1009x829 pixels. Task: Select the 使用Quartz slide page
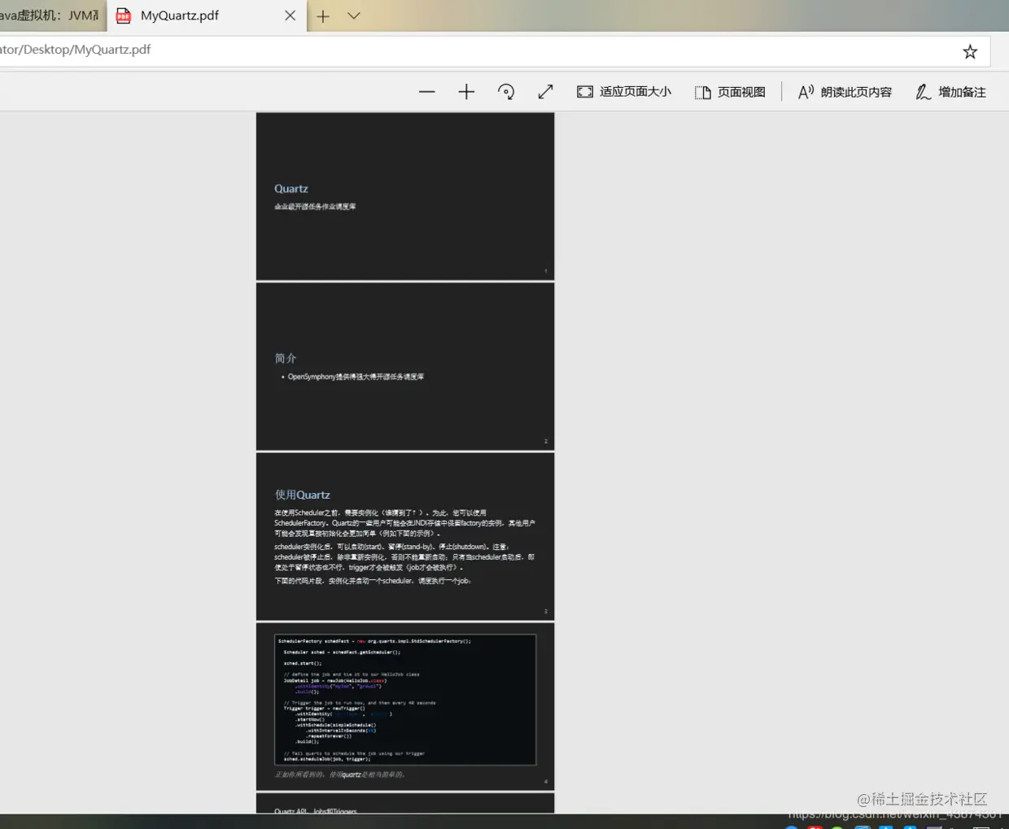click(x=405, y=536)
